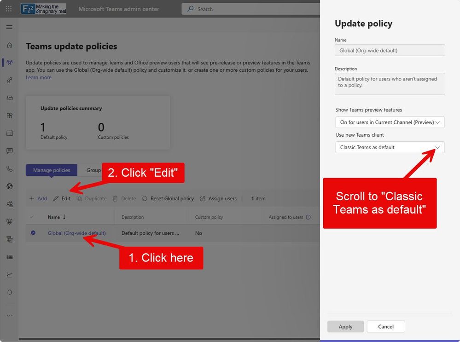Screen dimensions: 460x342
Task: Sort by Name column arrow
Action: pos(64,217)
